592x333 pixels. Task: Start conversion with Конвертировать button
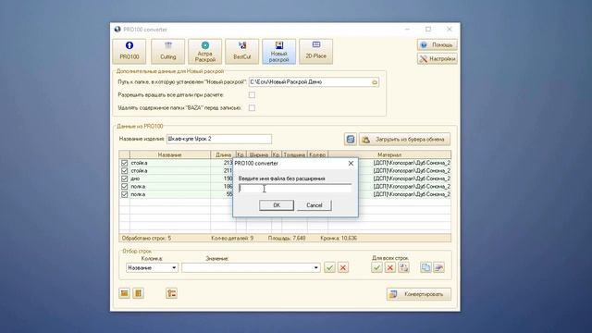pos(419,294)
